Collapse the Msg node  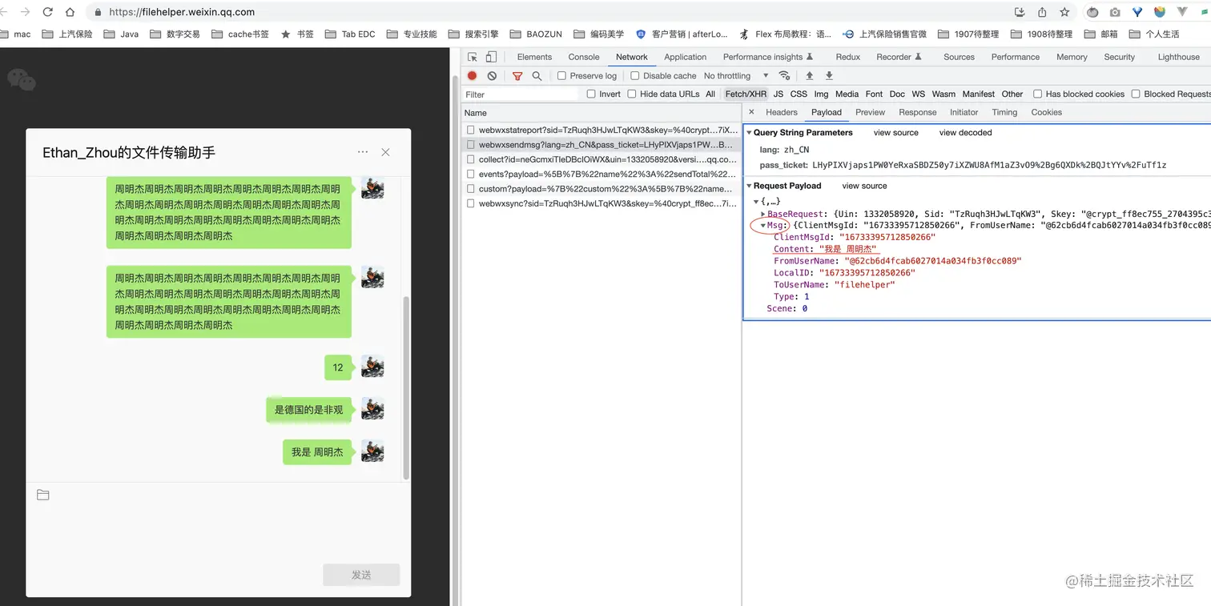(x=763, y=226)
